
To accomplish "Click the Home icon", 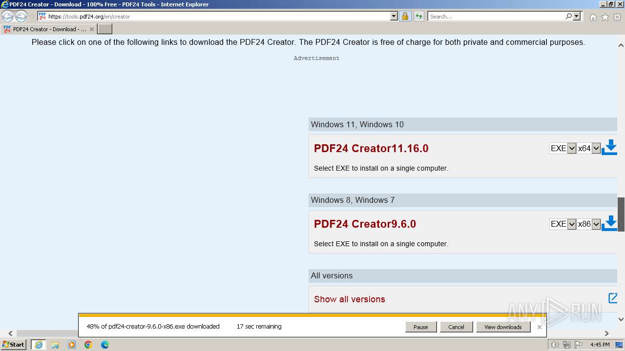I will point(593,17).
